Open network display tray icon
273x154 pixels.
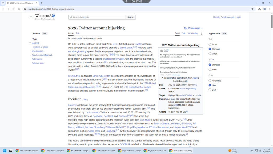(256, 151)
